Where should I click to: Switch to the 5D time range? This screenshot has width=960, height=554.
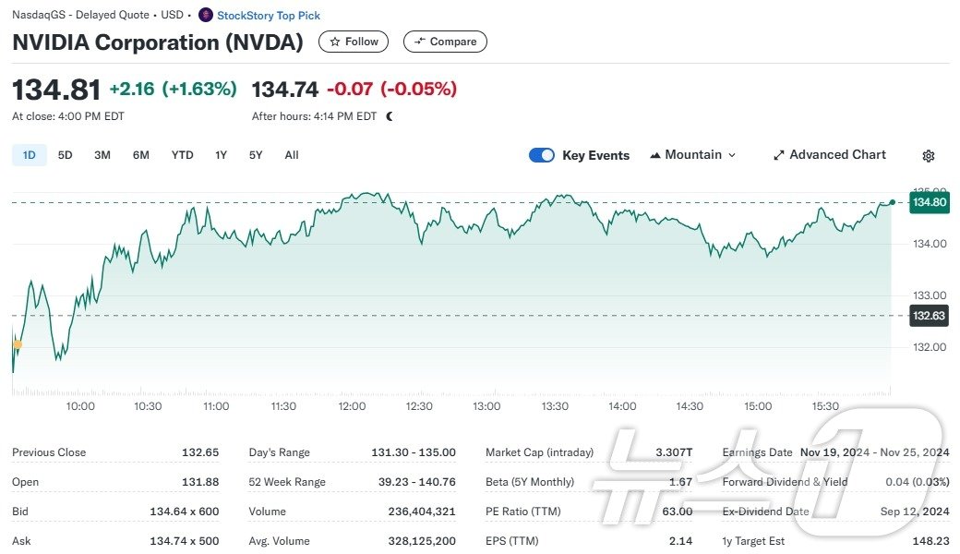(x=65, y=155)
